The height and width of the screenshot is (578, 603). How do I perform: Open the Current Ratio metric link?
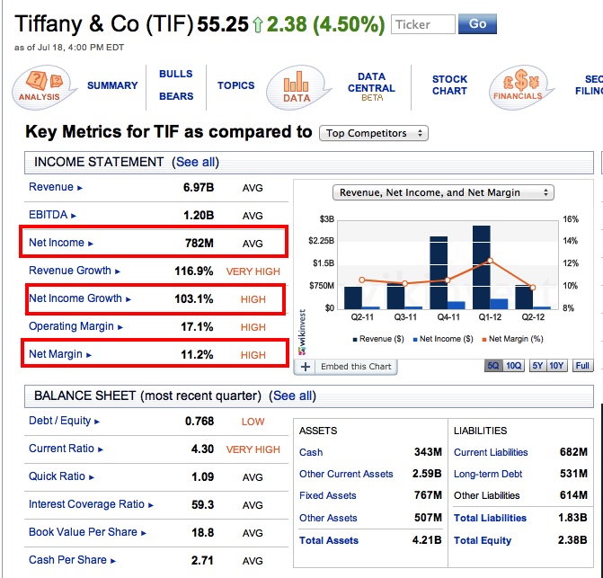coord(61,449)
